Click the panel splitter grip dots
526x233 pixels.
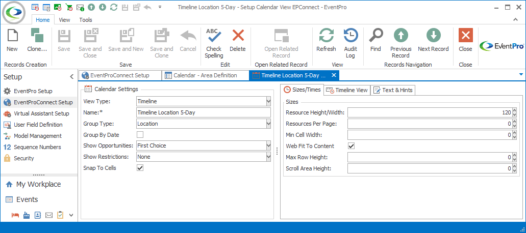277,151
